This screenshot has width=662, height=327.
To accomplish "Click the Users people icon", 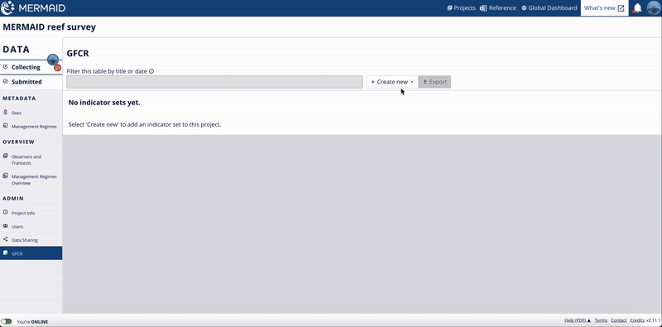I will point(6,226).
